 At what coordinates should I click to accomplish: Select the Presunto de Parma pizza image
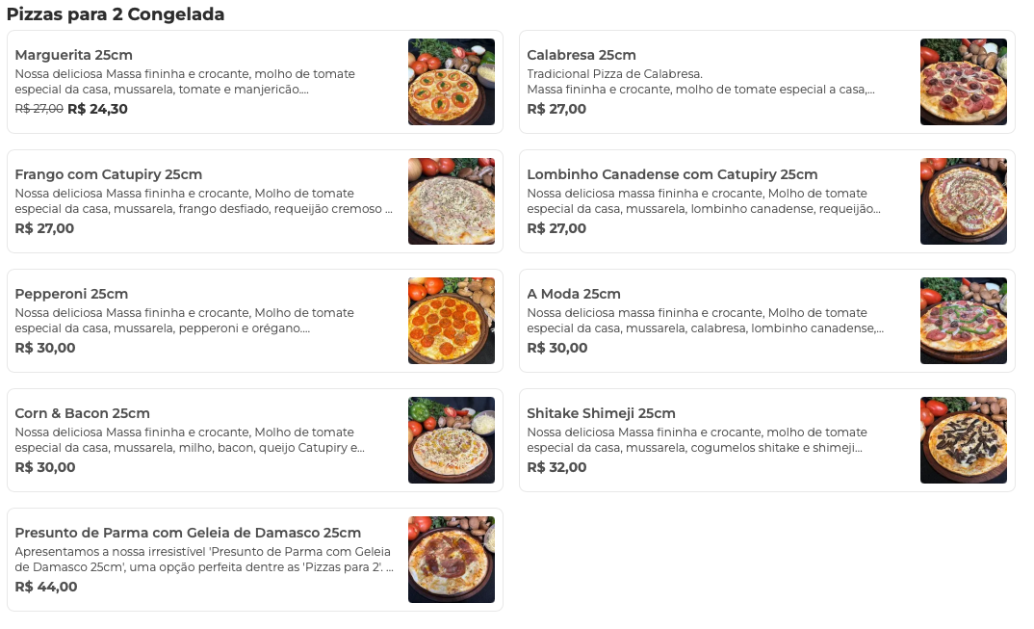tap(451, 560)
